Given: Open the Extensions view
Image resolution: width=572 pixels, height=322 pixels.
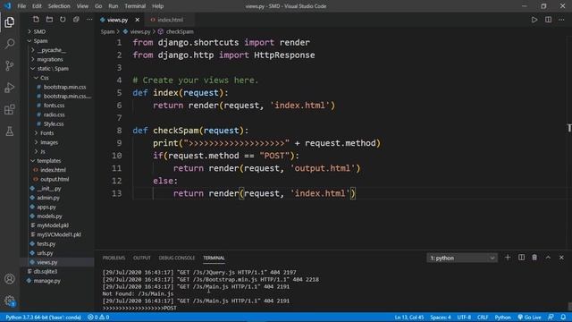Looking at the screenshot, I should tap(10, 109).
